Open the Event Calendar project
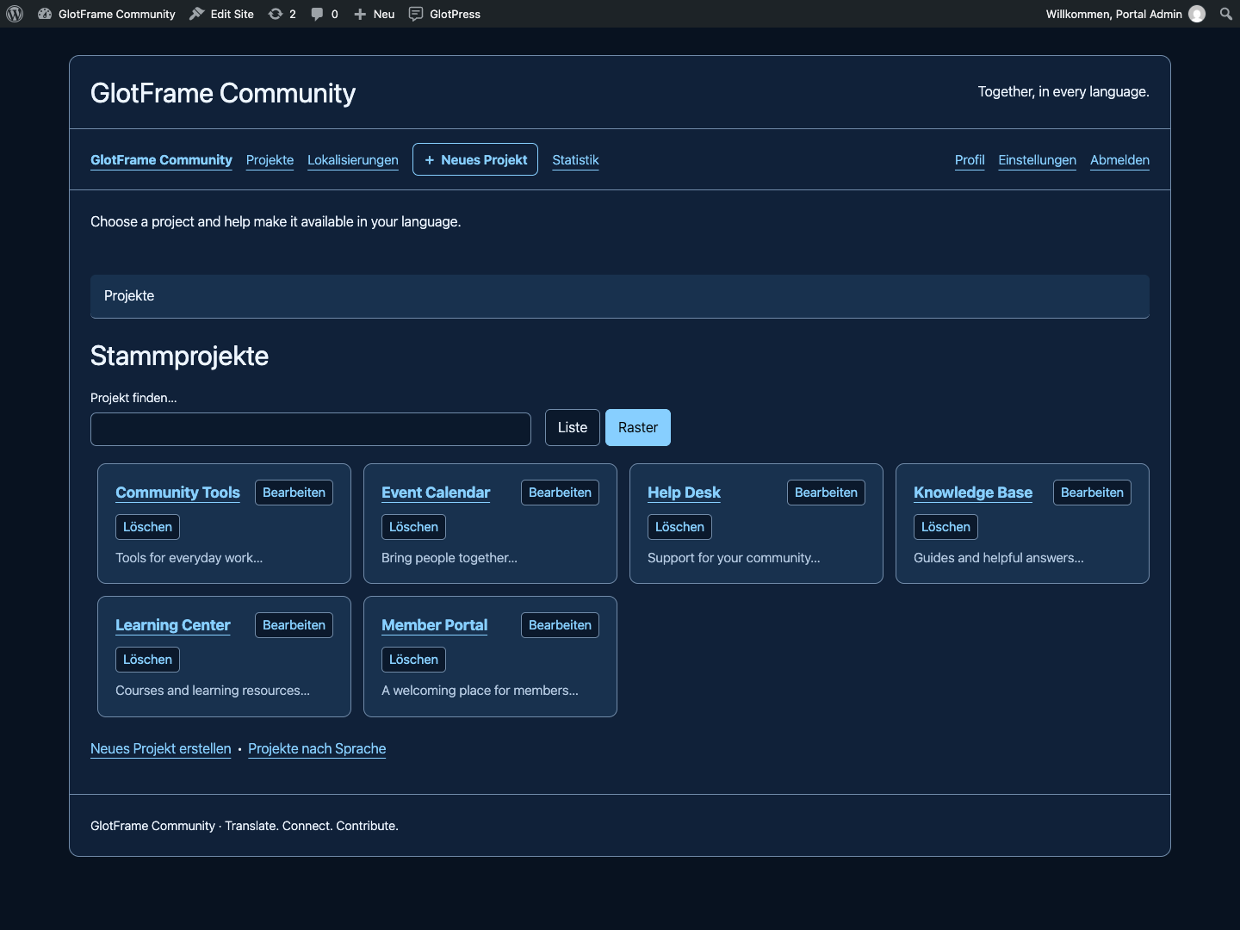Viewport: 1240px width, 930px height. tap(436, 493)
